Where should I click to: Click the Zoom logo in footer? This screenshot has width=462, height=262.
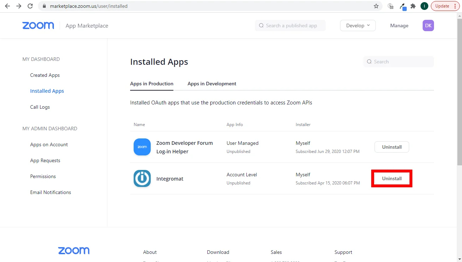coord(74,251)
